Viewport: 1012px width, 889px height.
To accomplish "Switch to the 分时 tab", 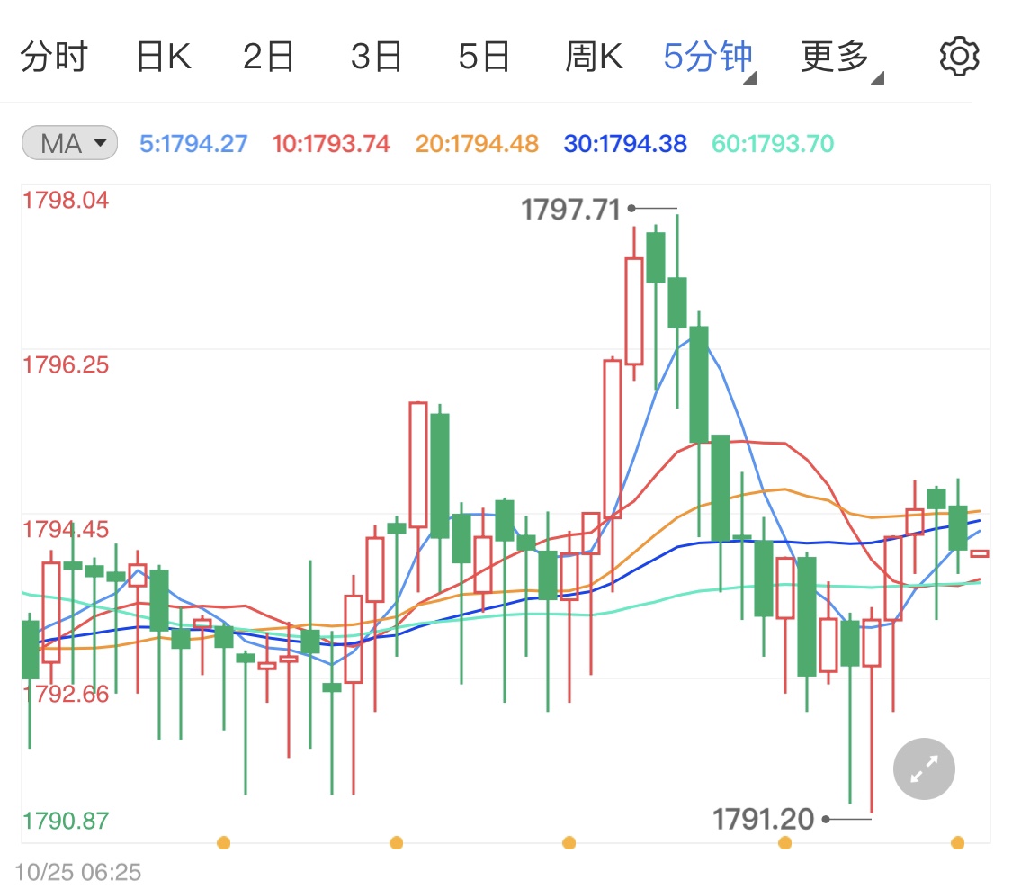I will [54, 56].
